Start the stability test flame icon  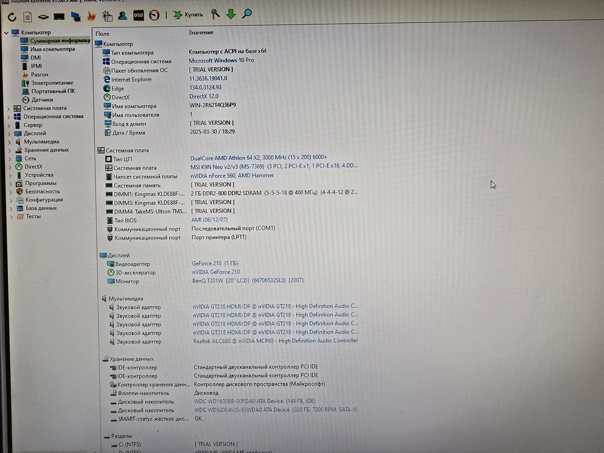point(91,16)
